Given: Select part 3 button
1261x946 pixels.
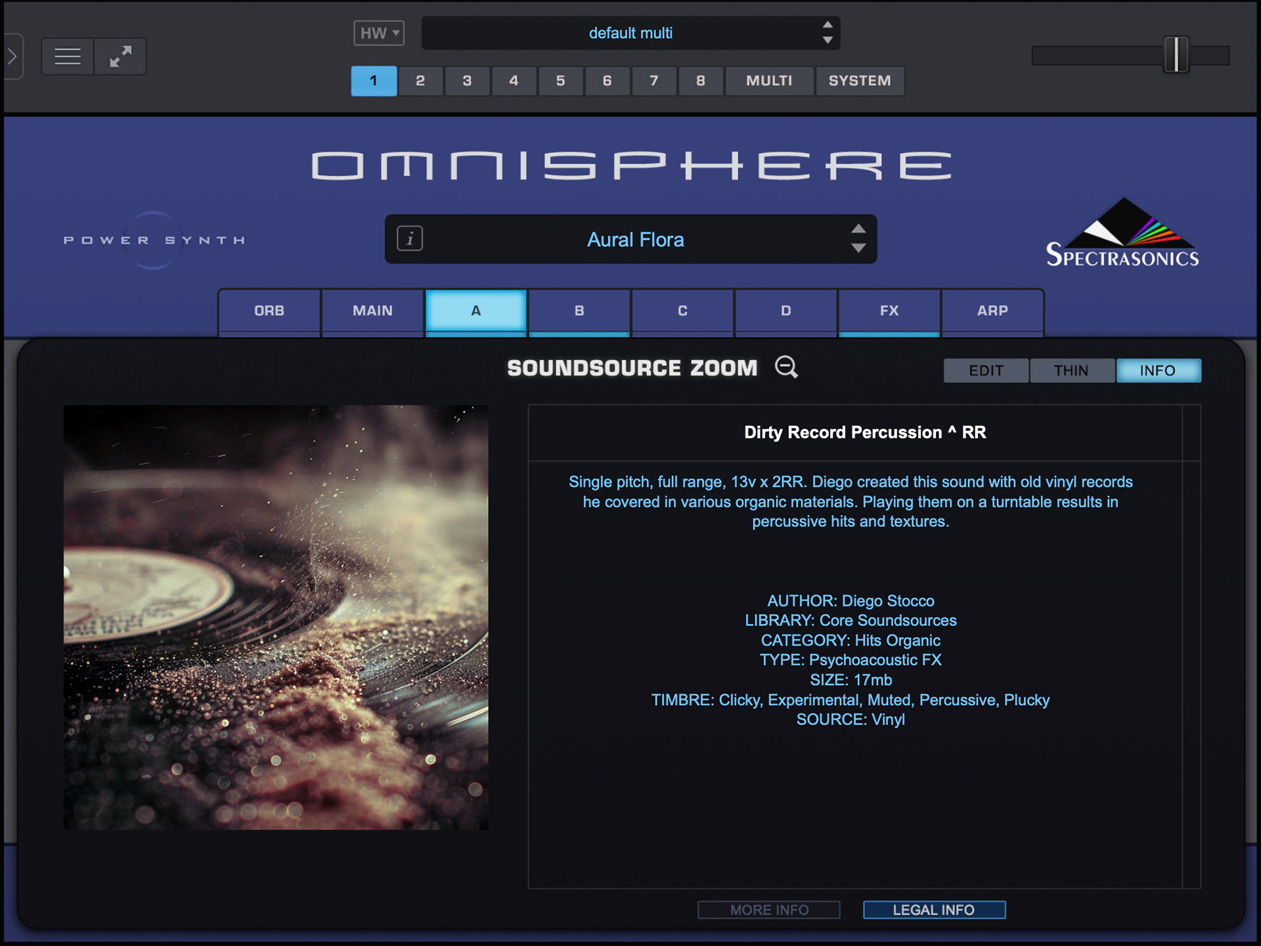Looking at the screenshot, I should tap(467, 81).
